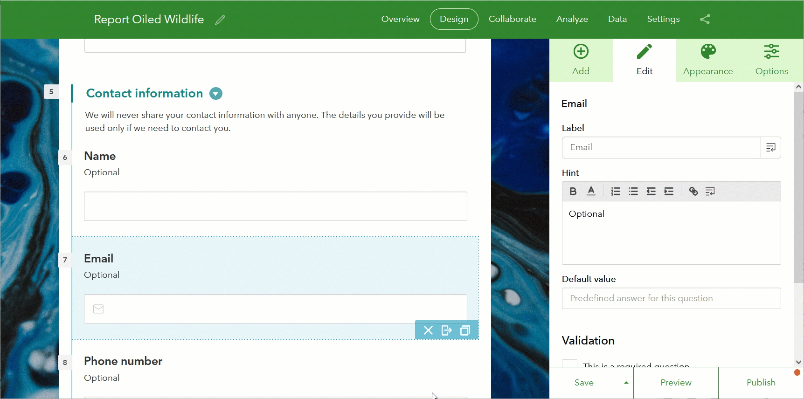The width and height of the screenshot is (804, 399).
Task: Click the Name answer field
Action: tap(275, 206)
